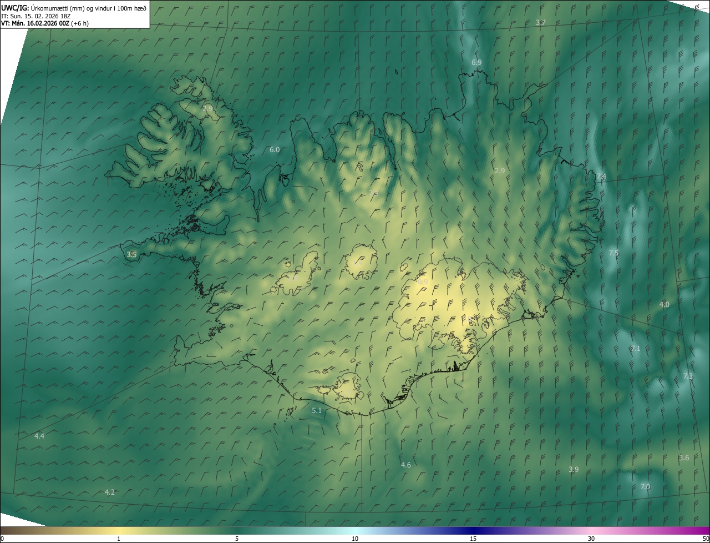The height and width of the screenshot is (543, 710).
Task: Click the 3.9 precipitation value label
Action: [574, 469]
